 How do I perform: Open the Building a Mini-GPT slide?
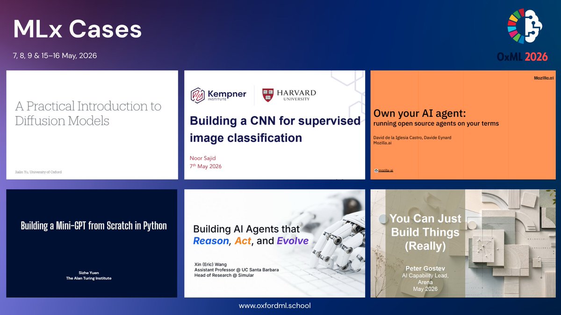point(92,243)
